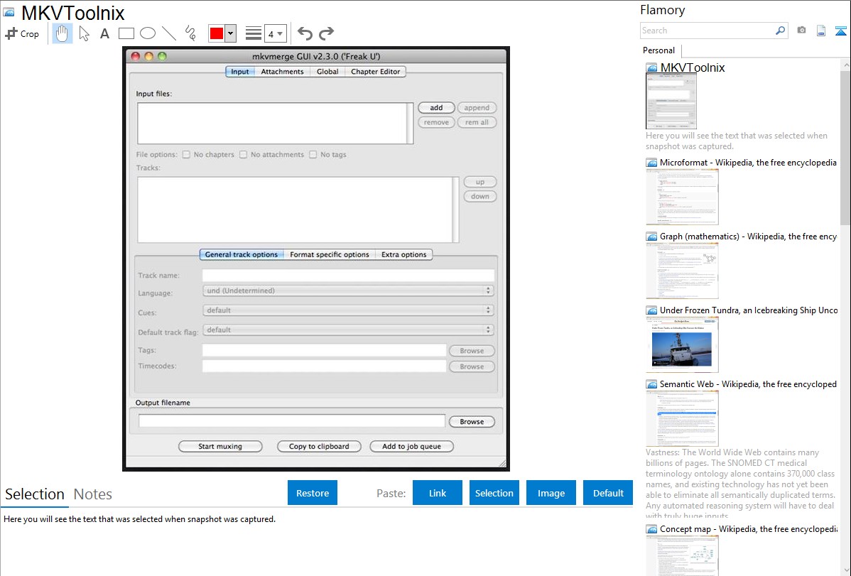Image resolution: width=851 pixels, height=576 pixels.
Task: Click the icon beside Graph (mathematics) entry
Action: click(x=651, y=237)
